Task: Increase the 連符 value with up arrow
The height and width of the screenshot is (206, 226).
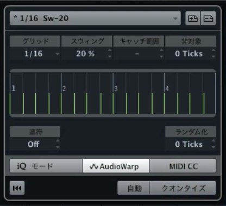Action: [x=58, y=141]
